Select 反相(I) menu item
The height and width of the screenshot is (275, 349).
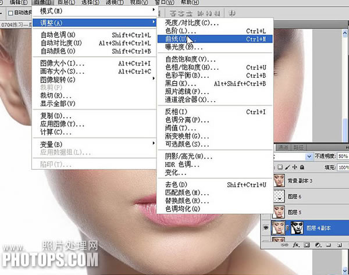tap(215, 112)
